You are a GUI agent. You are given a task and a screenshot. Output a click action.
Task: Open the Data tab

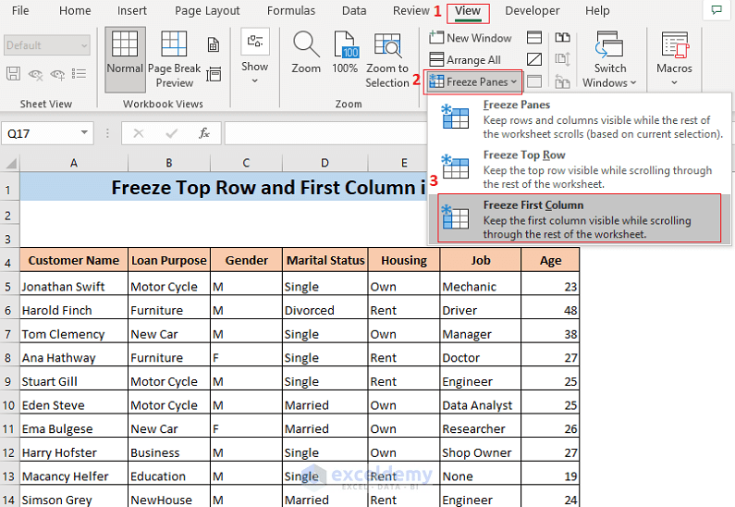[x=354, y=10]
